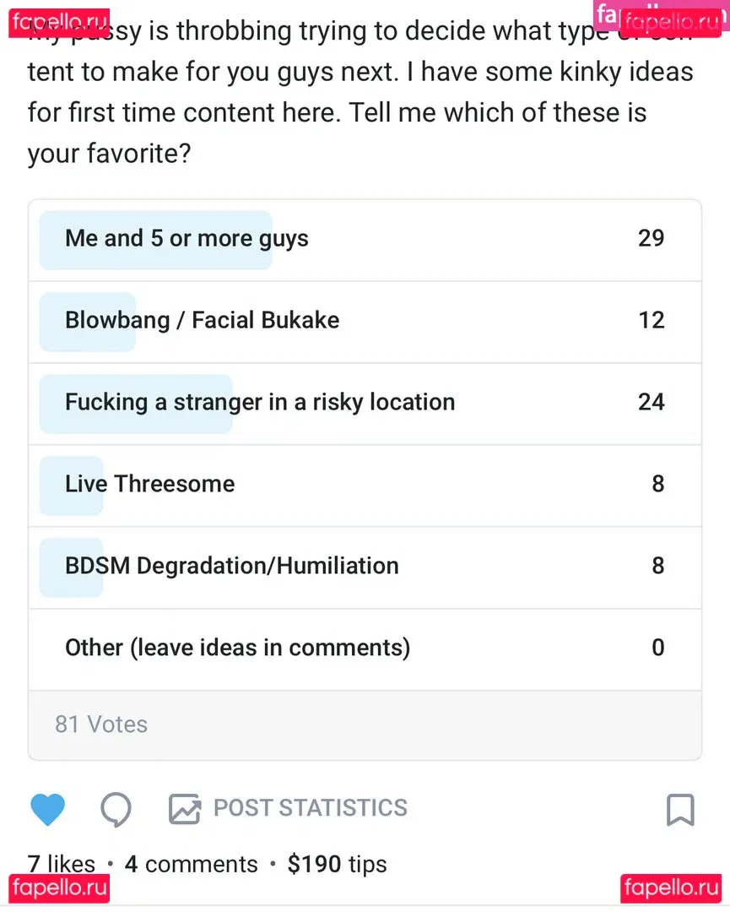Open the POST STATISTICS text link

(310, 808)
